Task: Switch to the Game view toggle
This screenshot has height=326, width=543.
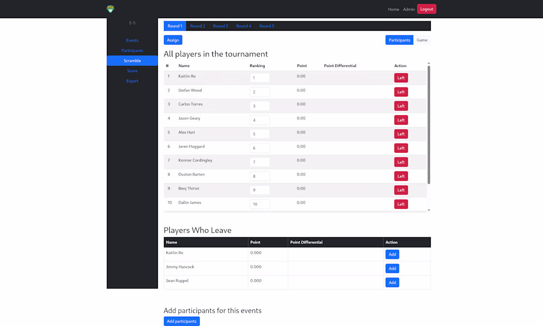Action: (x=422, y=40)
